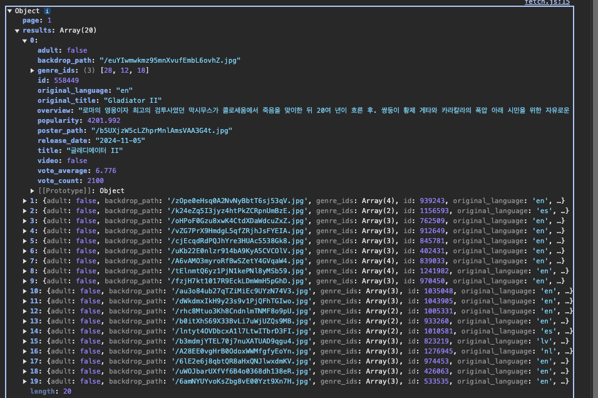
Task: Click the overview Korean text string
Action: (x=324, y=110)
